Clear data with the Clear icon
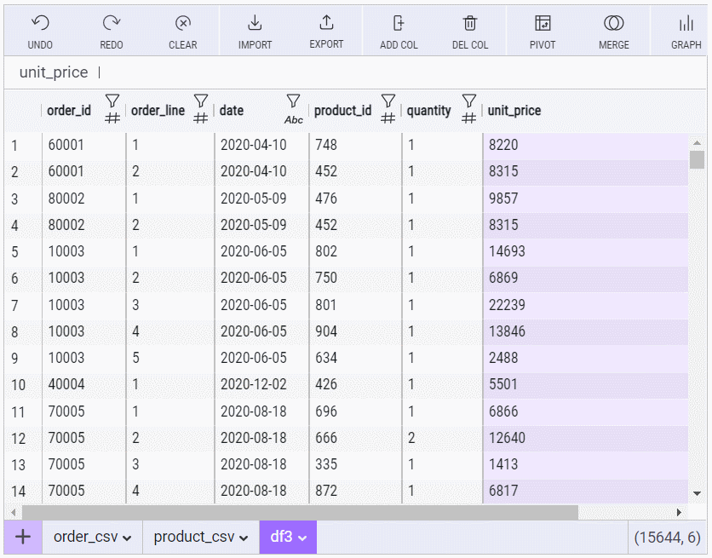The width and height of the screenshot is (712, 558). pos(182,24)
